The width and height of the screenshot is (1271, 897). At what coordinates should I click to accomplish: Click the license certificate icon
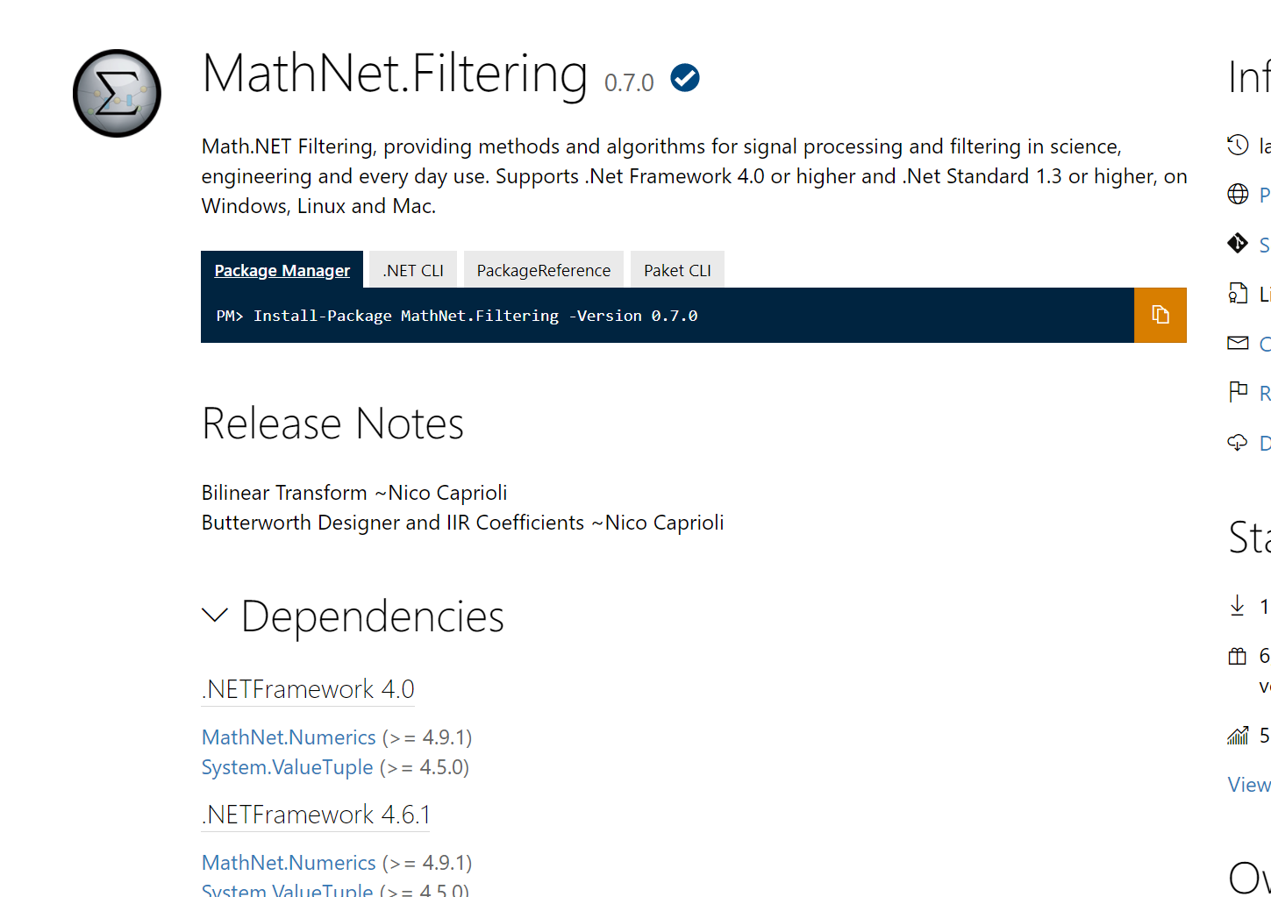coord(1238,293)
